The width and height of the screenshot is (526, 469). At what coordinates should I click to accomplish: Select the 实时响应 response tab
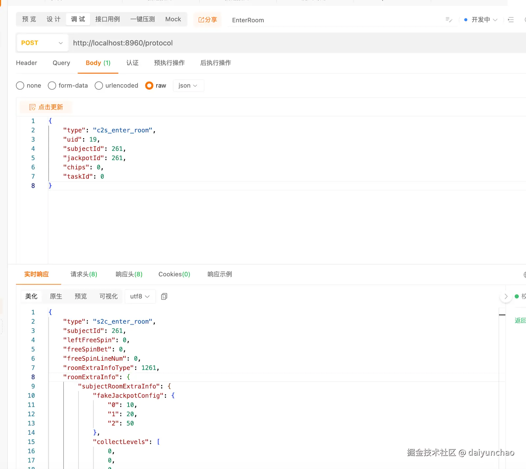tap(36, 274)
